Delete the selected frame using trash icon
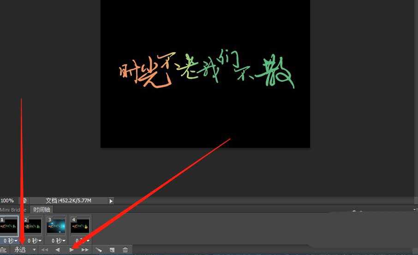The image size is (418, 255). tap(125, 249)
